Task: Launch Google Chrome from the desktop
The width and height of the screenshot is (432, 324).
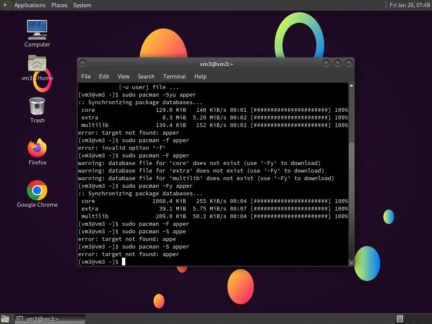Action: (x=37, y=194)
